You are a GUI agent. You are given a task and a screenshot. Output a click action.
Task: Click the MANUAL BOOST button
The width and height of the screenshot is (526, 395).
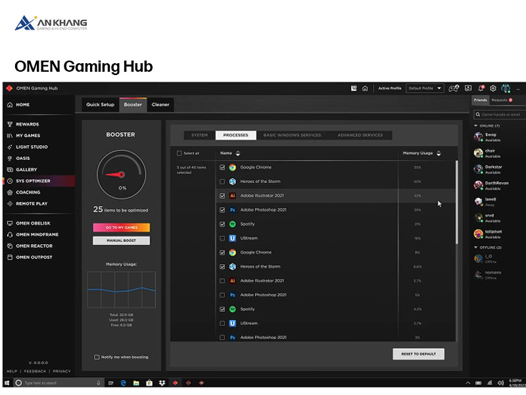pos(122,240)
